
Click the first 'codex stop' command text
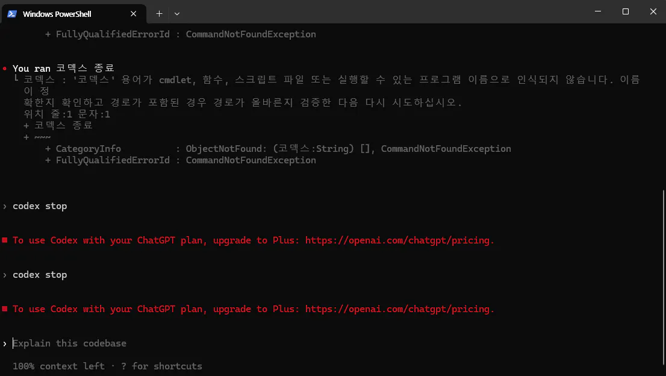point(40,206)
